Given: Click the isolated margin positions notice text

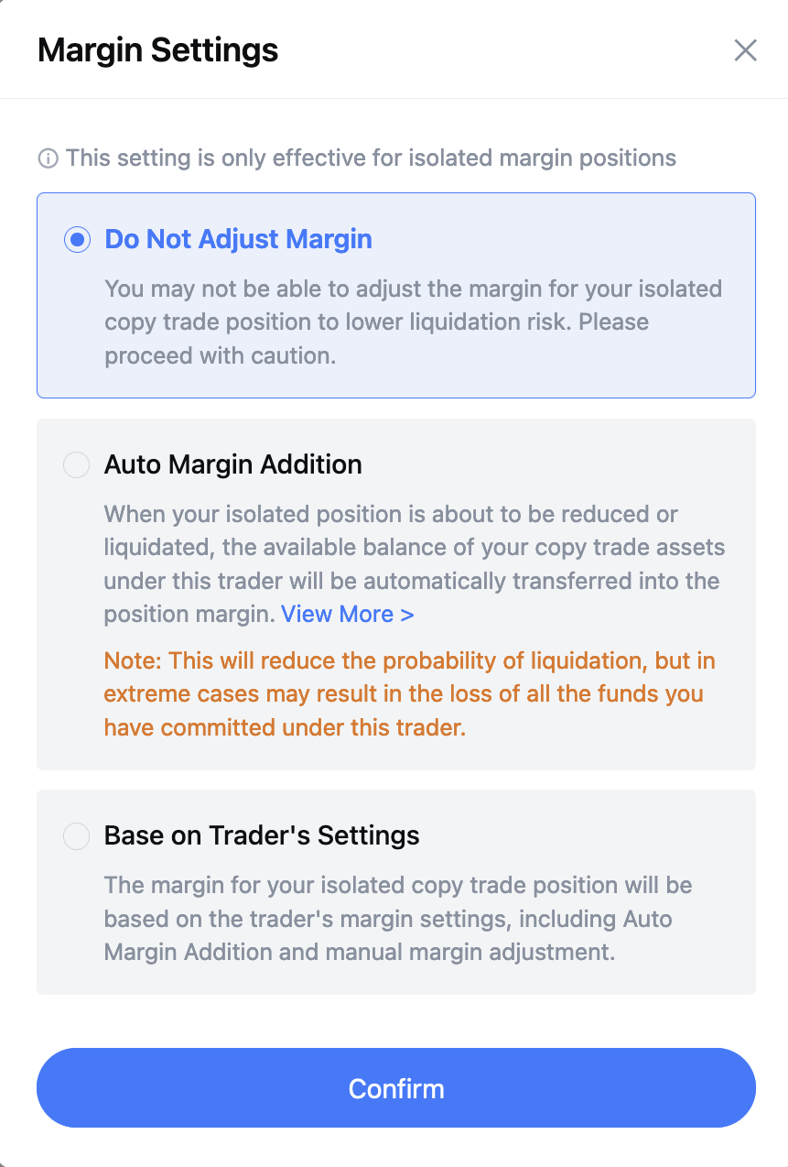Looking at the screenshot, I should (x=371, y=158).
